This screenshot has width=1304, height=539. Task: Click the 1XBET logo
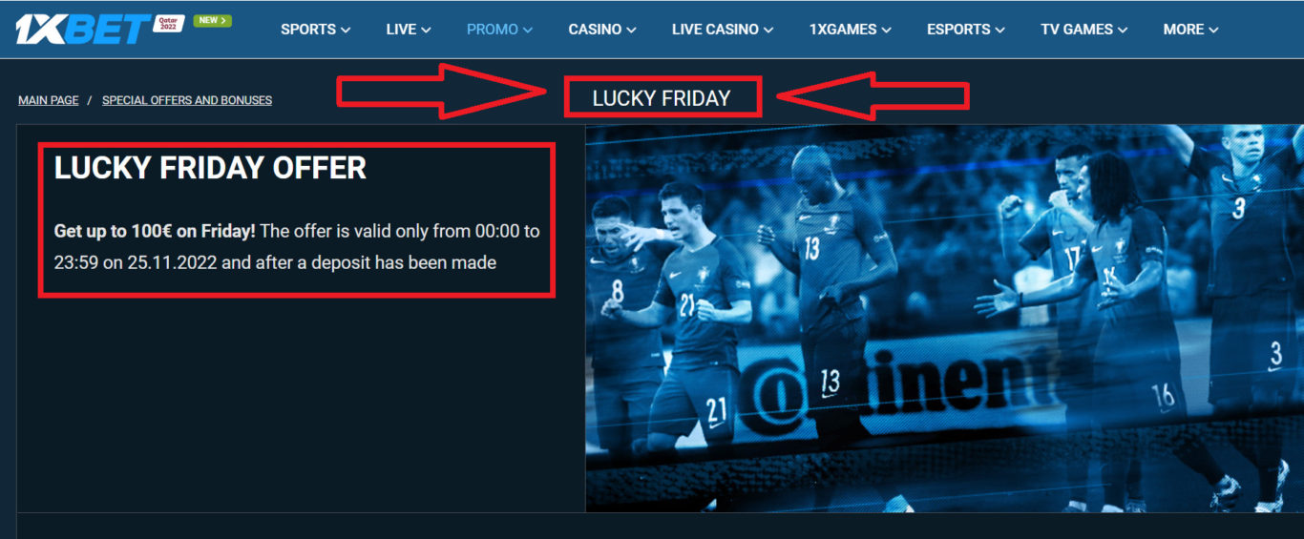tap(82, 30)
